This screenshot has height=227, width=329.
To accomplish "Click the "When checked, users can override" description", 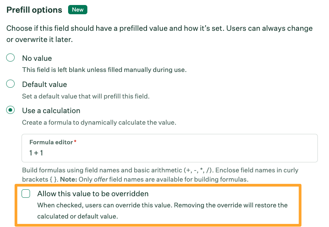I will tap(162, 205).
